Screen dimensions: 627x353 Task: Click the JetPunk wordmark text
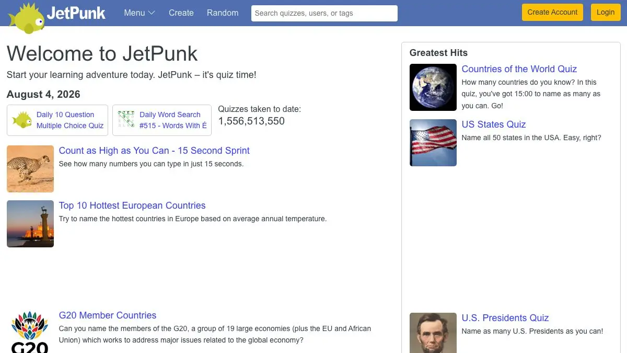click(76, 13)
